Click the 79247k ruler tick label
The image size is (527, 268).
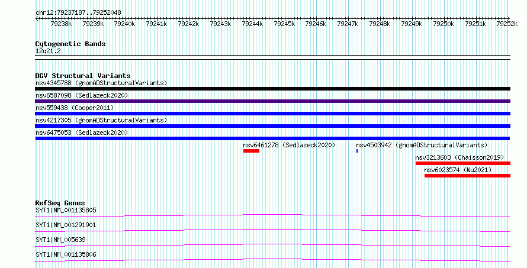pos(348,24)
